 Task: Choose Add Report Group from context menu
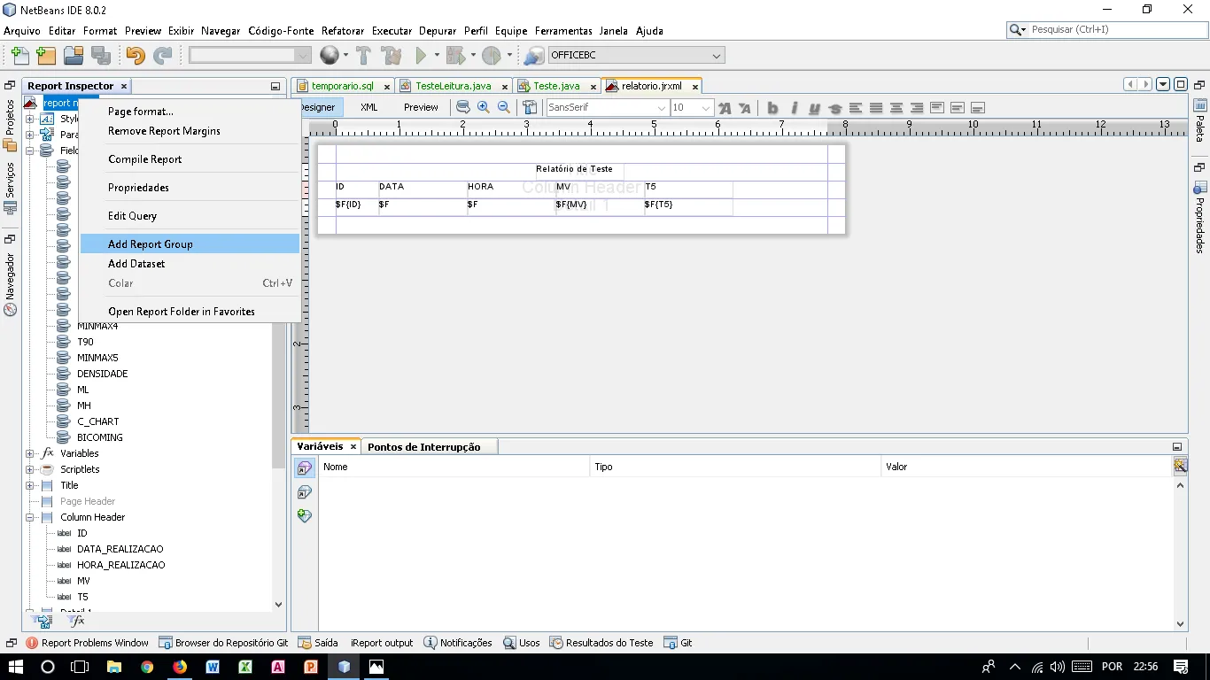[151, 244]
